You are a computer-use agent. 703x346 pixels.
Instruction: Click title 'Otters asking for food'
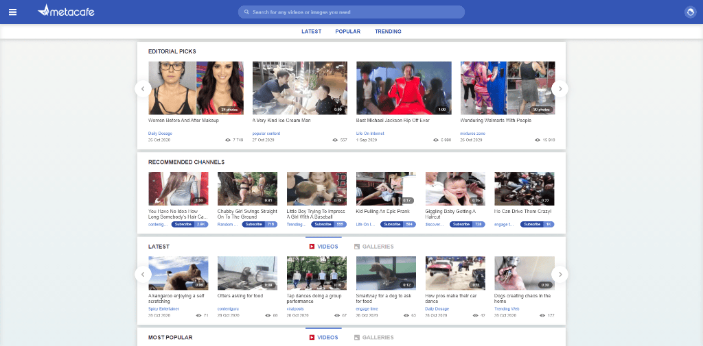tap(240, 296)
